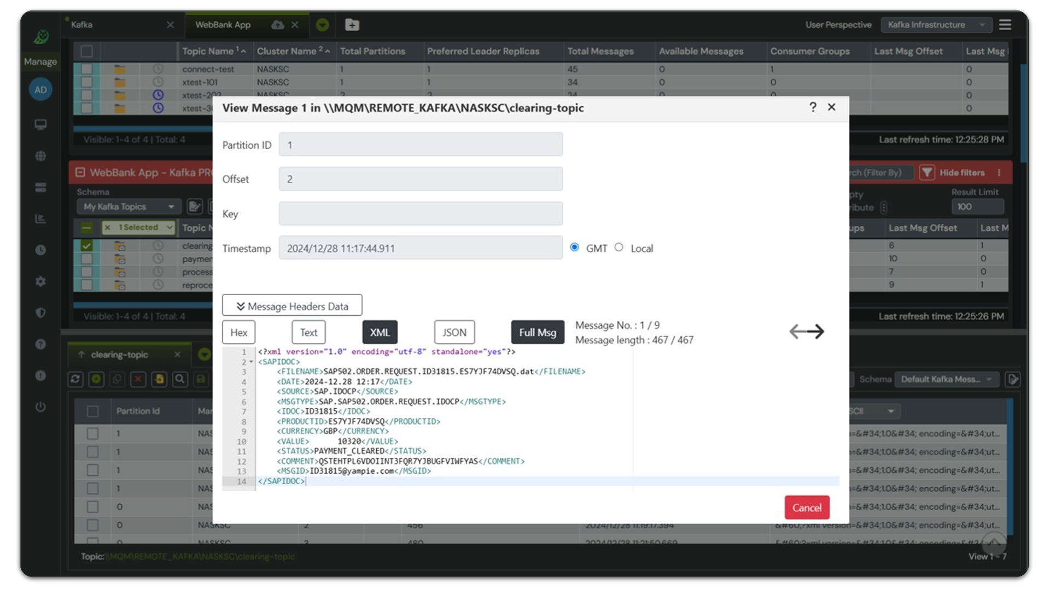Click the Result Limit 100 field
The height and width of the screenshot is (590, 1050).
(x=977, y=206)
